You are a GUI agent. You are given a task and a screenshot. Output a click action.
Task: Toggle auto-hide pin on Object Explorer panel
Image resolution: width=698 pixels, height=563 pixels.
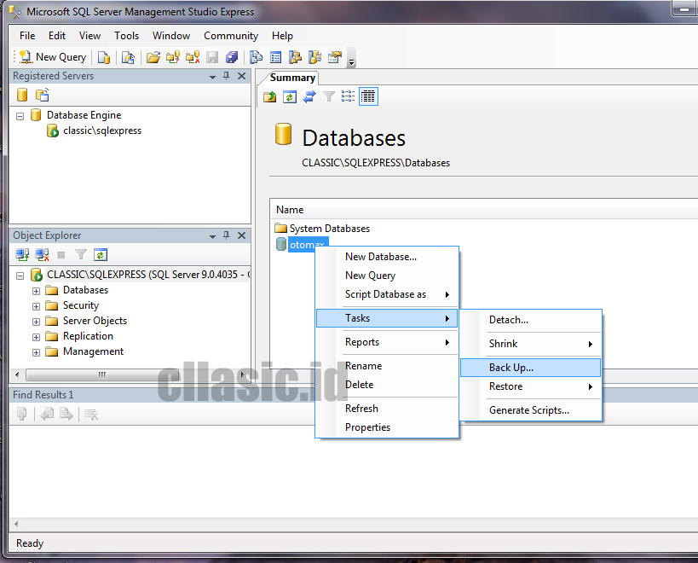click(227, 235)
